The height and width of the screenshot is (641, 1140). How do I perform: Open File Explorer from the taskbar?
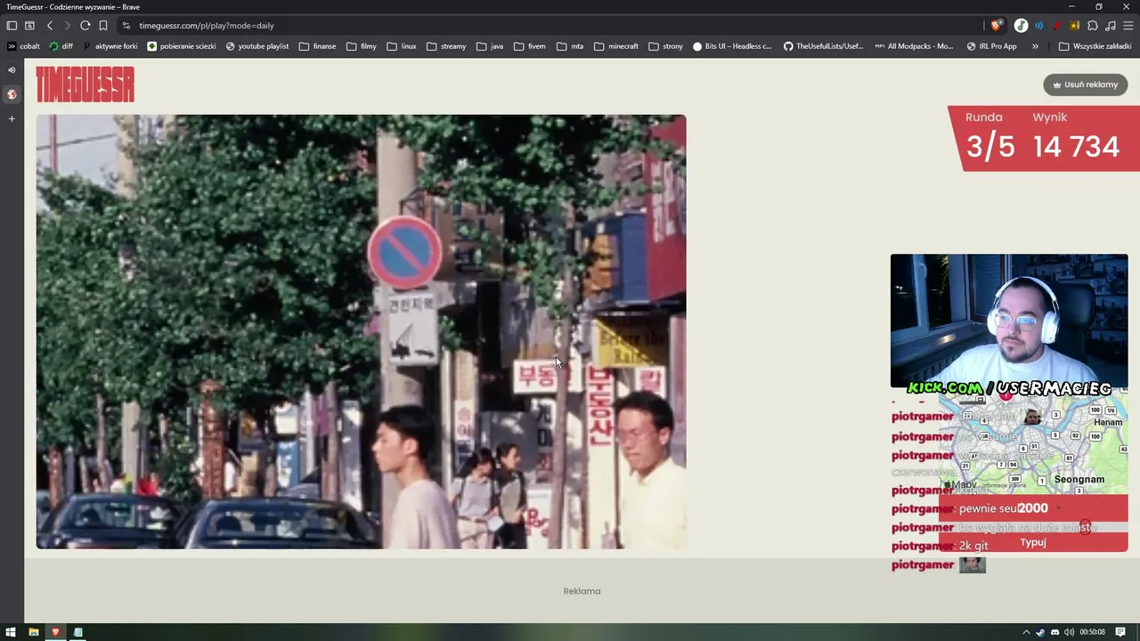pos(34,632)
